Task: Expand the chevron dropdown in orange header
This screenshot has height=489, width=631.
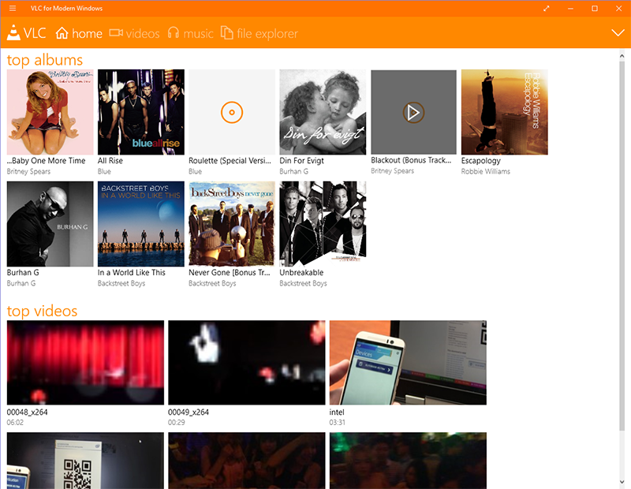Action: [618, 33]
